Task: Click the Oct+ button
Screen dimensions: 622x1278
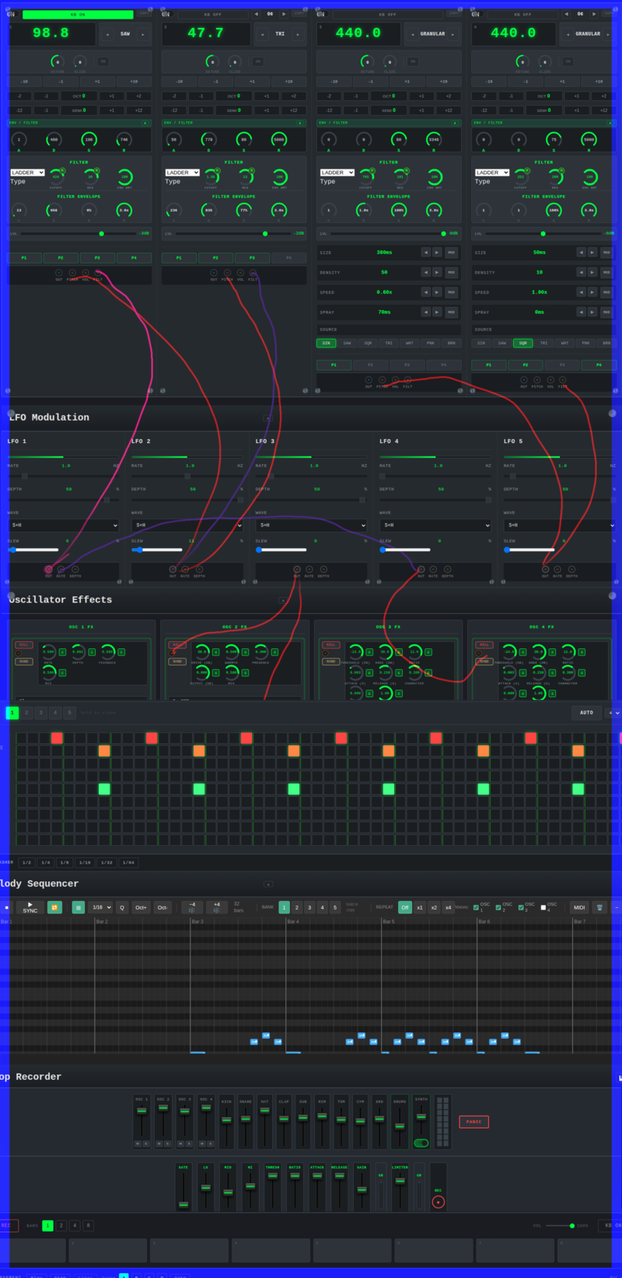Action: 141,907
